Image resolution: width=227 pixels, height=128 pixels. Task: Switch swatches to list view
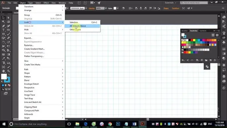point(213,35)
